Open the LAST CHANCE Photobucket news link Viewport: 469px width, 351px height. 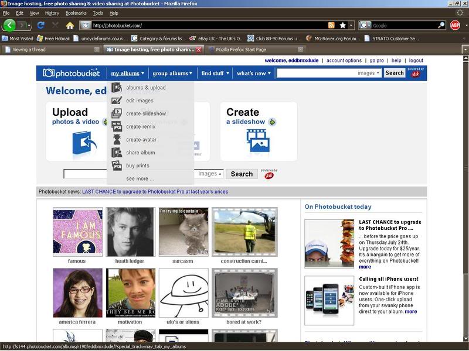[x=155, y=192]
